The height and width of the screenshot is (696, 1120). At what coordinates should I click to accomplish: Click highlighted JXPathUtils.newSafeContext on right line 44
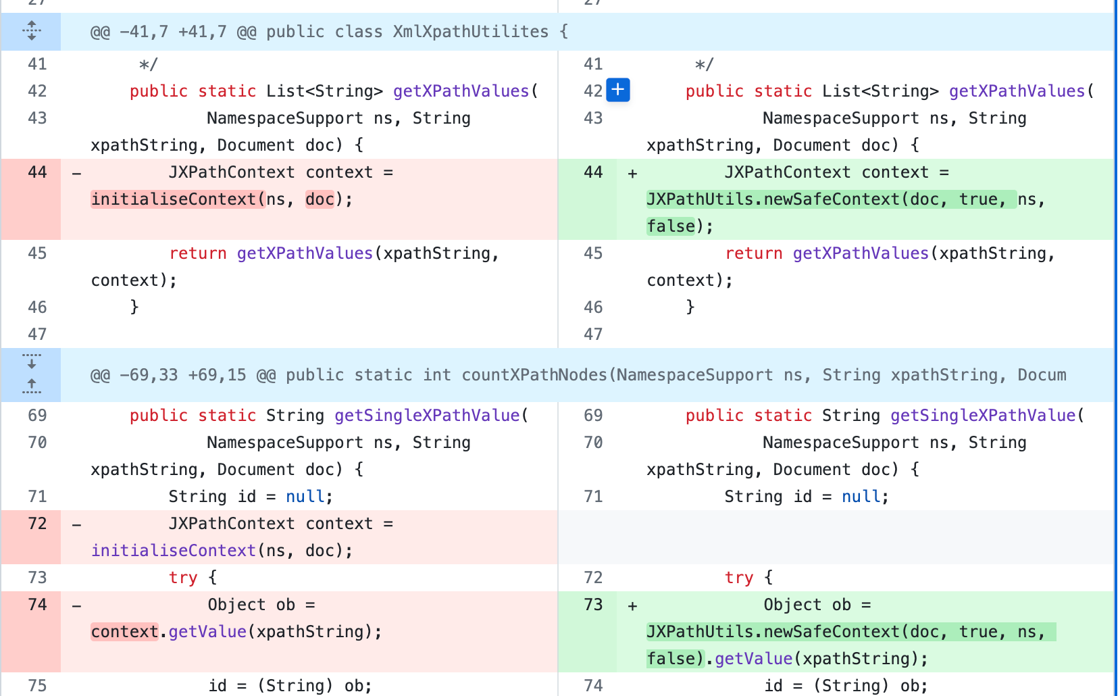point(773,199)
